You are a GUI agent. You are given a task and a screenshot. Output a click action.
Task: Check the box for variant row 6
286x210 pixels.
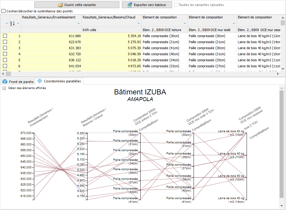point(5,66)
